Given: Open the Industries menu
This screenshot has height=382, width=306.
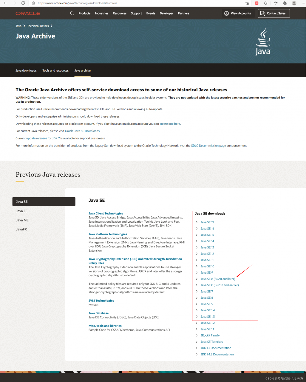Looking at the screenshot, I should click(102, 13).
